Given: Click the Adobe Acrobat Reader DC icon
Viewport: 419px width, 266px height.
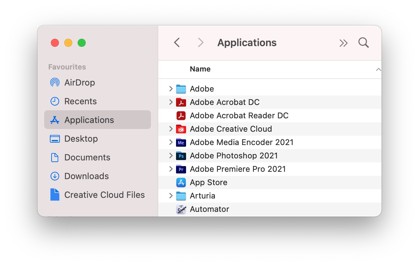Looking at the screenshot, I should pos(181,116).
